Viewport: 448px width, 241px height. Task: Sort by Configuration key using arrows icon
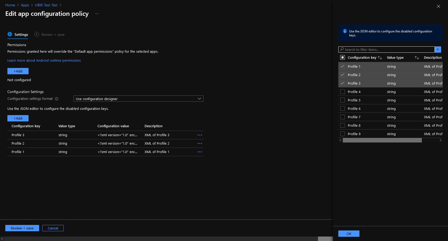click(380, 58)
